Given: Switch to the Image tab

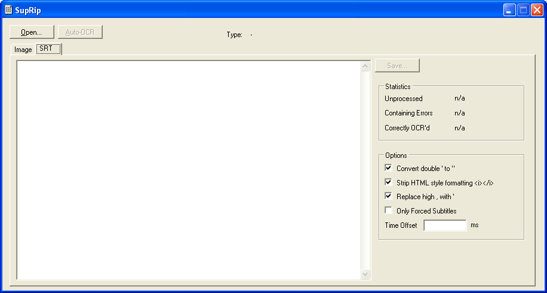Looking at the screenshot, I should coord(23,50).
